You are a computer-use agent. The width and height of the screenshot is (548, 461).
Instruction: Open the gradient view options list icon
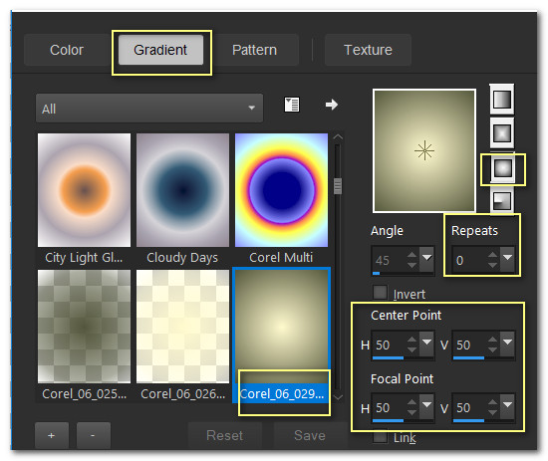[292, 105]
